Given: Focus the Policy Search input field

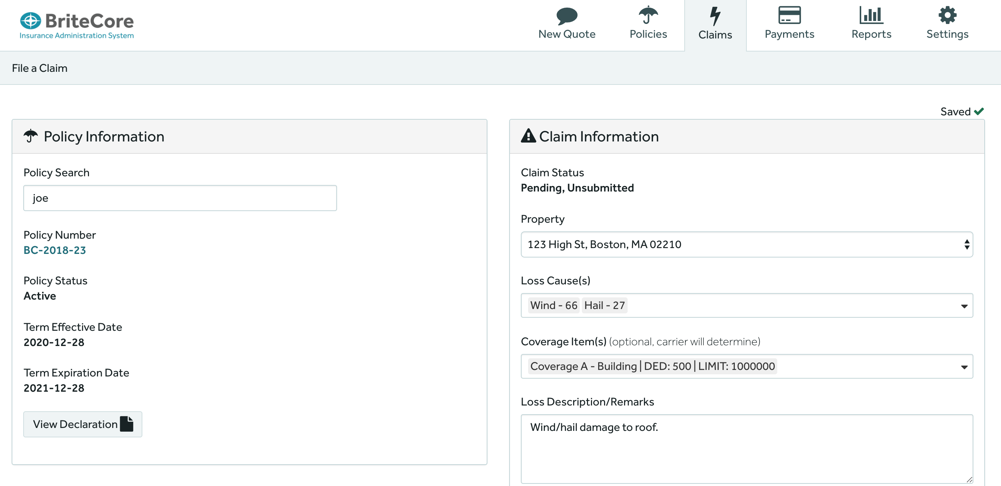Looking at the screenshot, I should point(180,198).
